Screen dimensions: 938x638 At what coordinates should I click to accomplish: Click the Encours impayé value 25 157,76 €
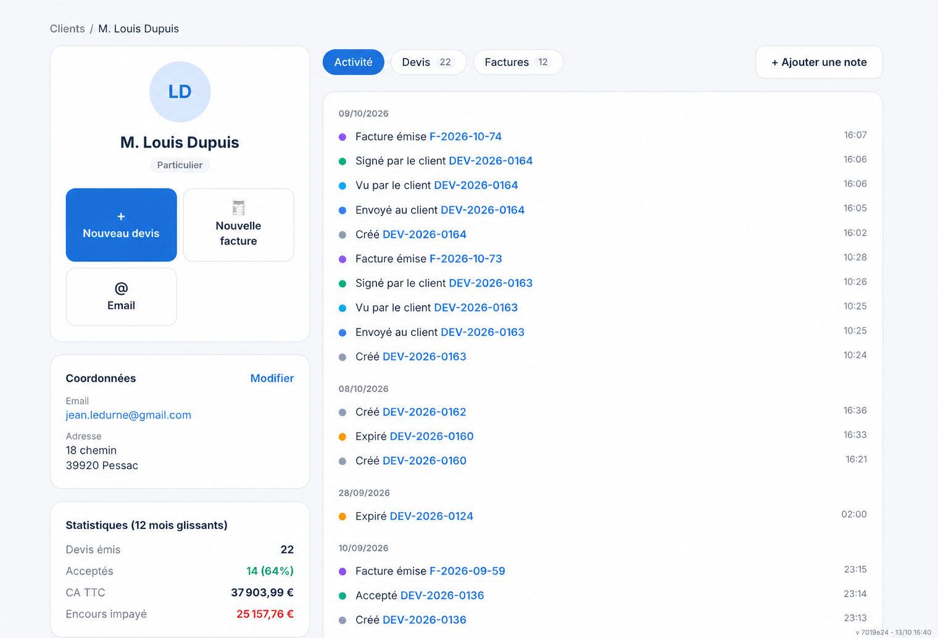[265, 614]
